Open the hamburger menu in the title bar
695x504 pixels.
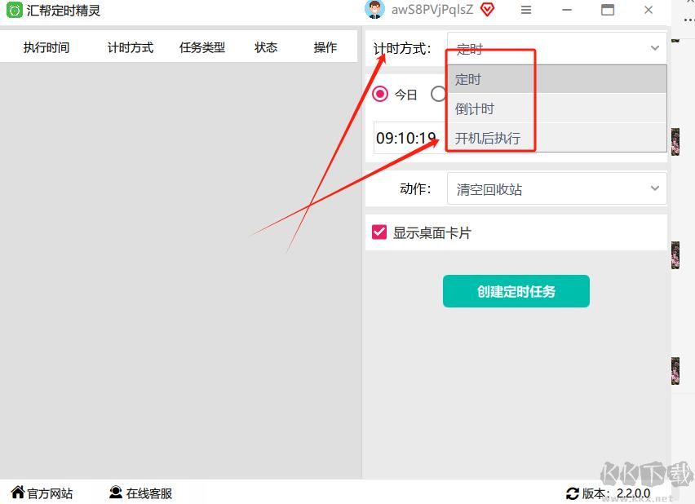pyautogui.click(x=526, y=11)
